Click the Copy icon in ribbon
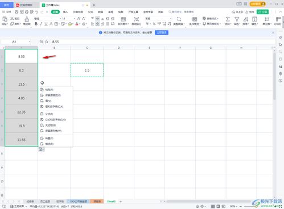Viewport: 284px width, 209px height. [x=12, y=24]
